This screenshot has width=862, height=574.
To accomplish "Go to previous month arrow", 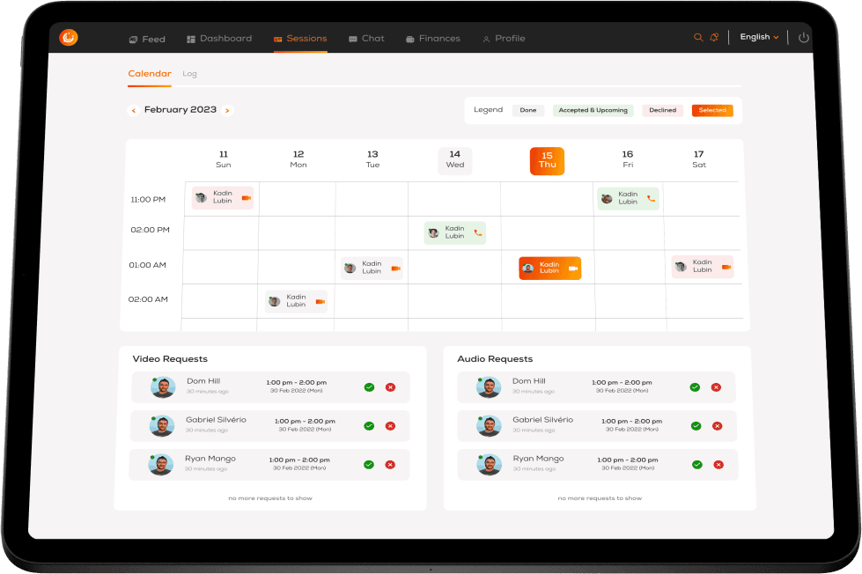I will point(133,111).
